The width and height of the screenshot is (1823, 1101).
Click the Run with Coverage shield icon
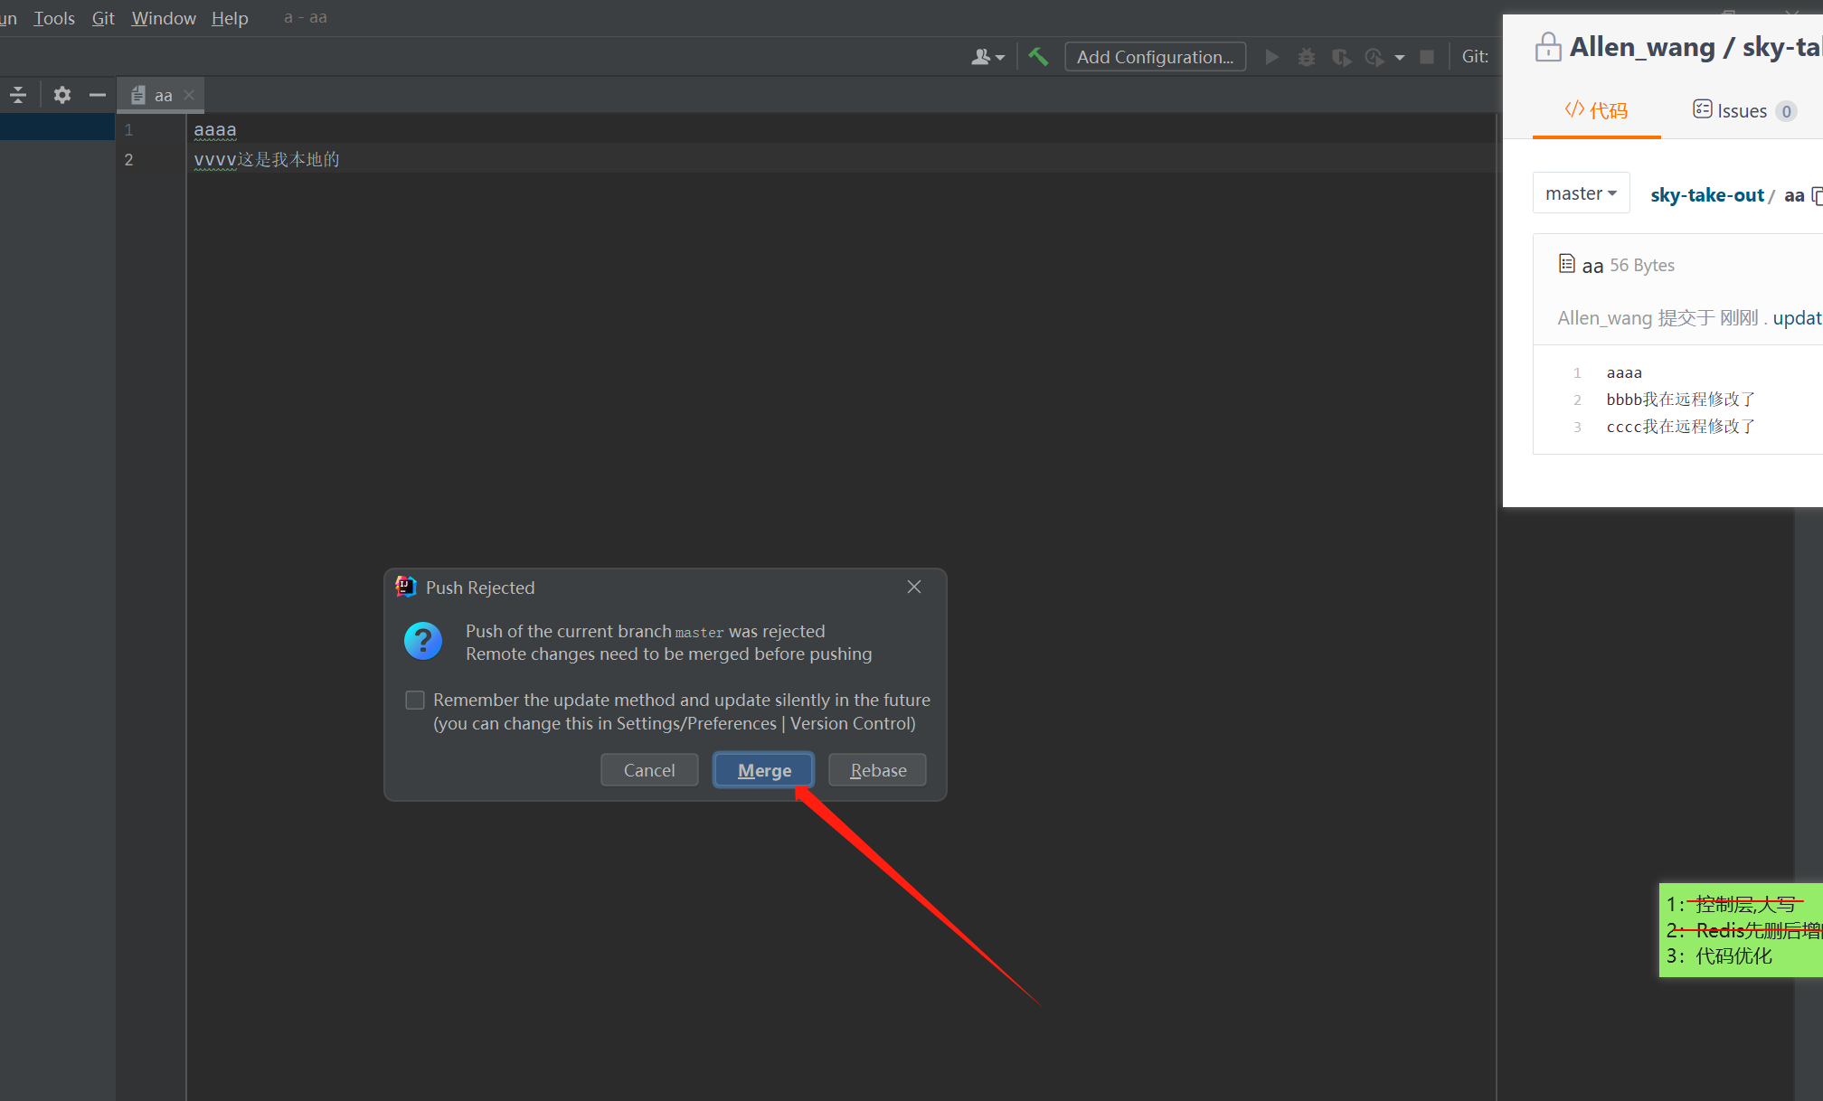[x=1341, y=57]
